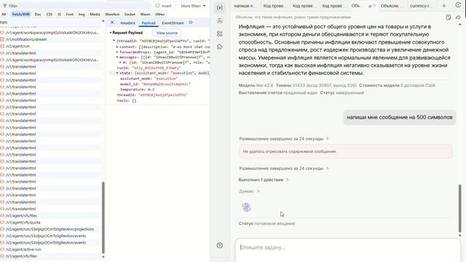Image resolution: width=466 pixels, height=262 pixels.
Task: Open the Payload tab
Action: 149,23
